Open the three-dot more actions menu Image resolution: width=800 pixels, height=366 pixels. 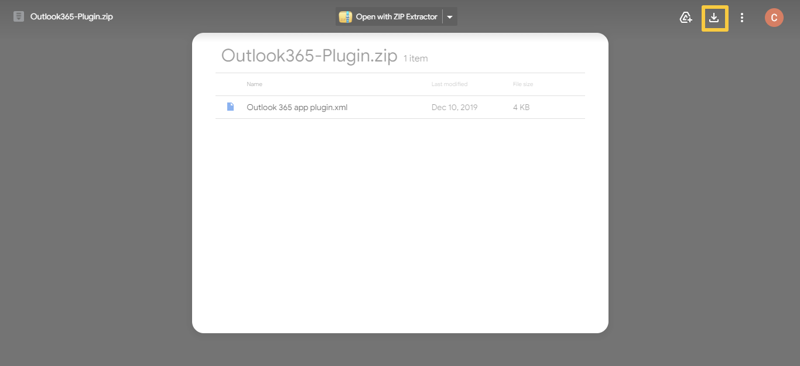[x=742, y=18]
